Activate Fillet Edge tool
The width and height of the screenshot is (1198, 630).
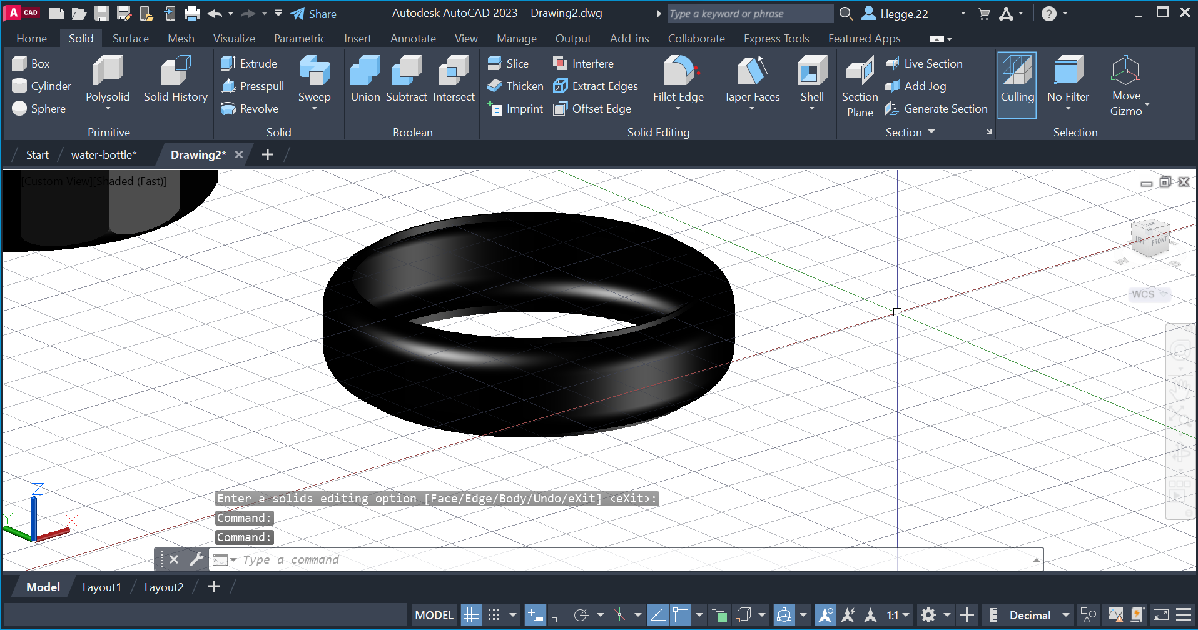coord(678,78)
